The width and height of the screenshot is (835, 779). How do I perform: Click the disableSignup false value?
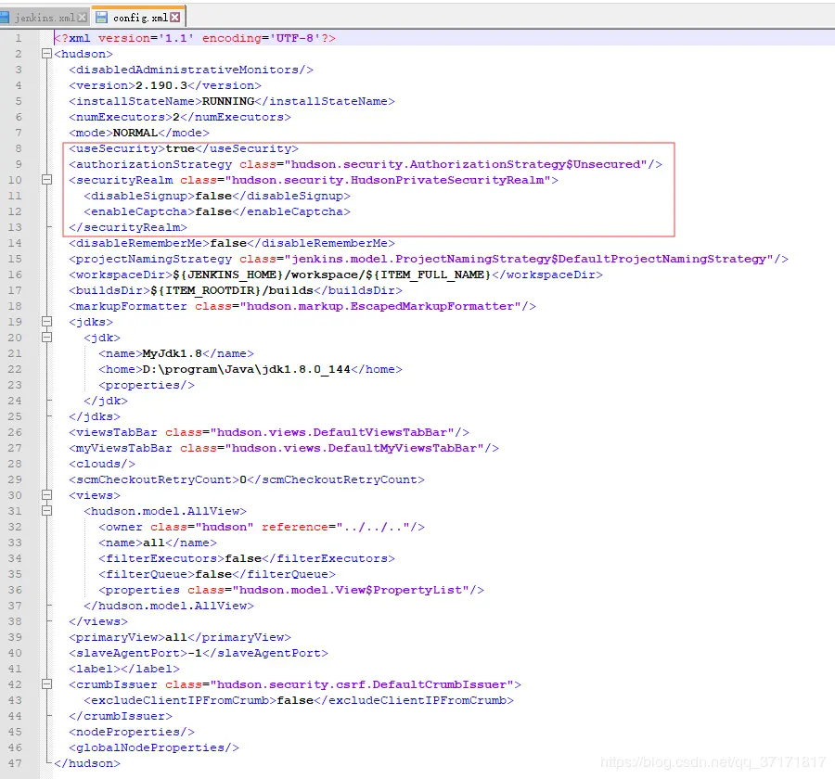[213, 196]
